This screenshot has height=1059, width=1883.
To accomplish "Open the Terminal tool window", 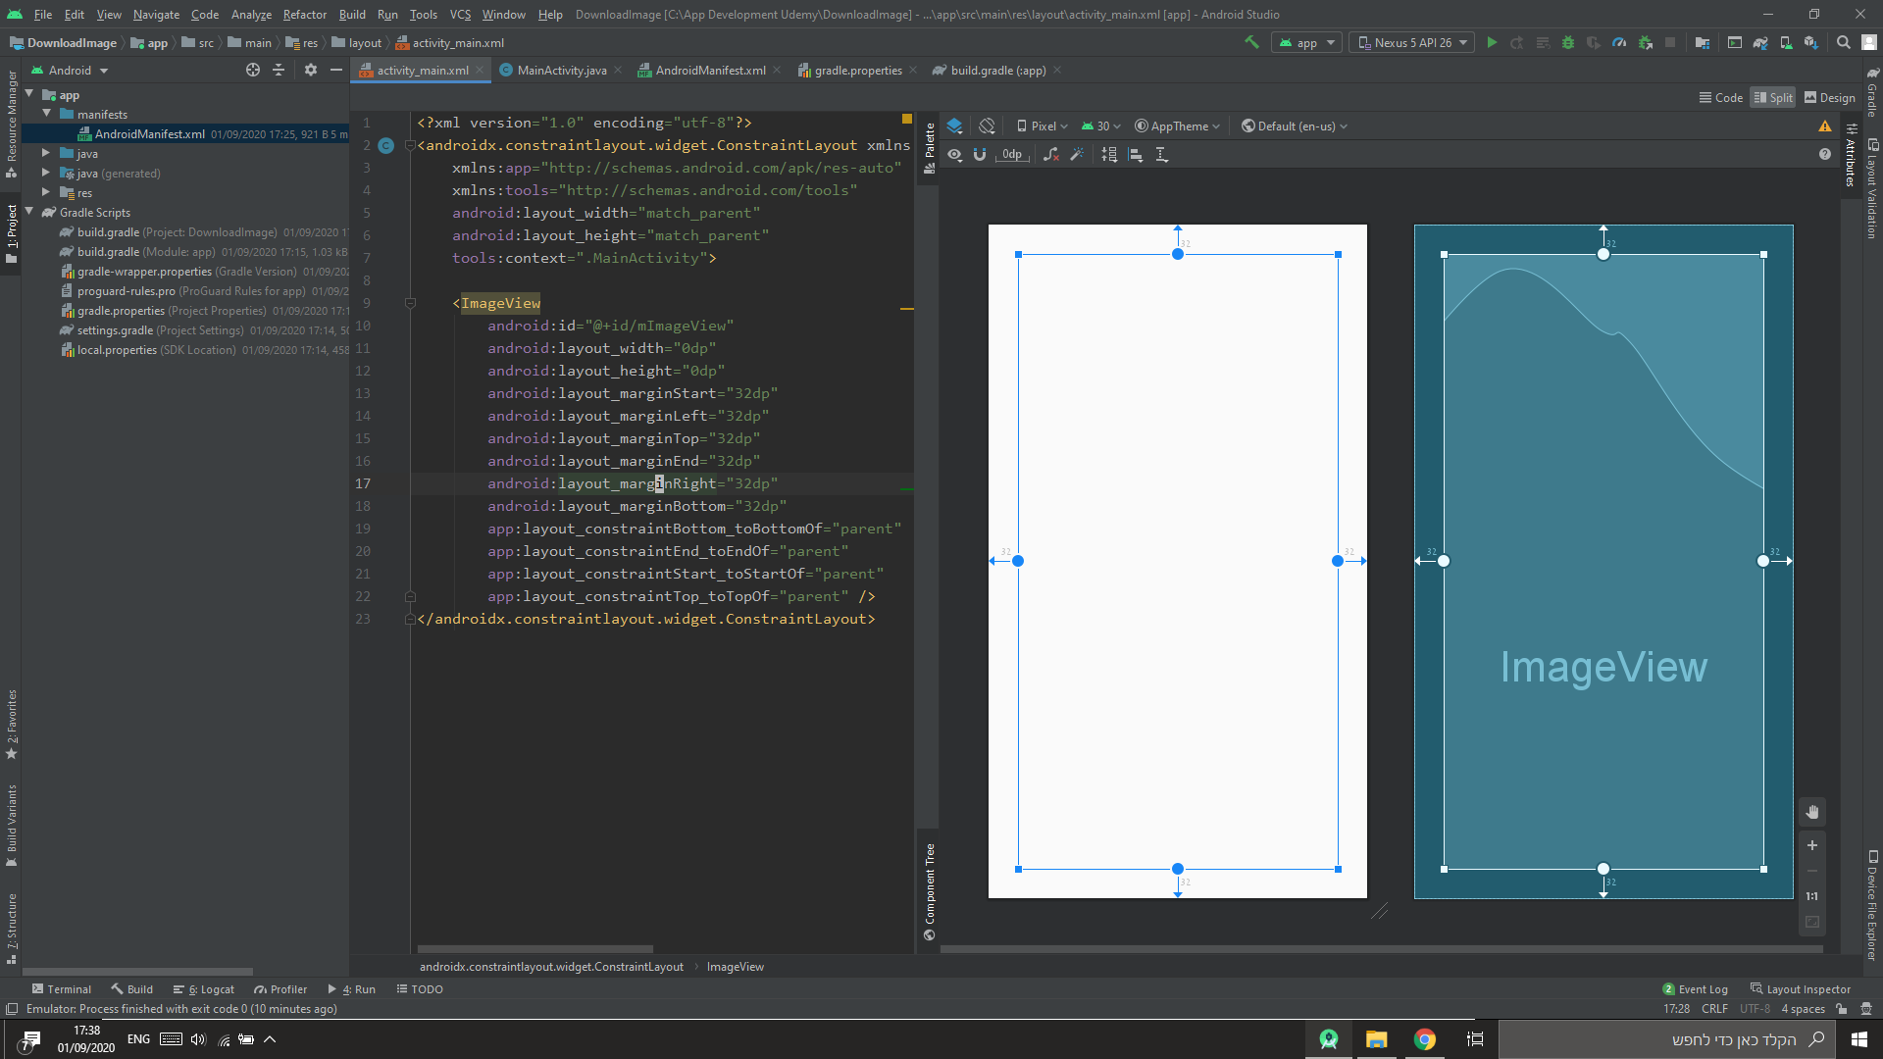I will coord(61,989).
